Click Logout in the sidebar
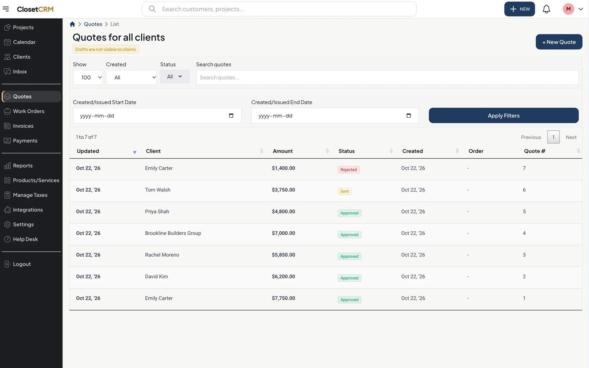Image resolution: width=589 pixels, height=368 pixels. [x=31, y=264]
